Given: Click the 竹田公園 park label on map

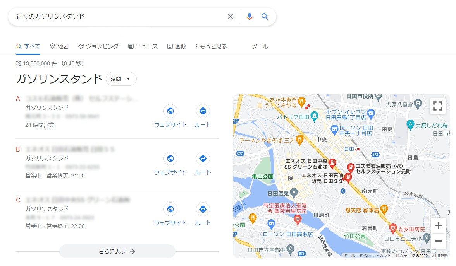Looking at the screenshot, I should click(355, 236).
